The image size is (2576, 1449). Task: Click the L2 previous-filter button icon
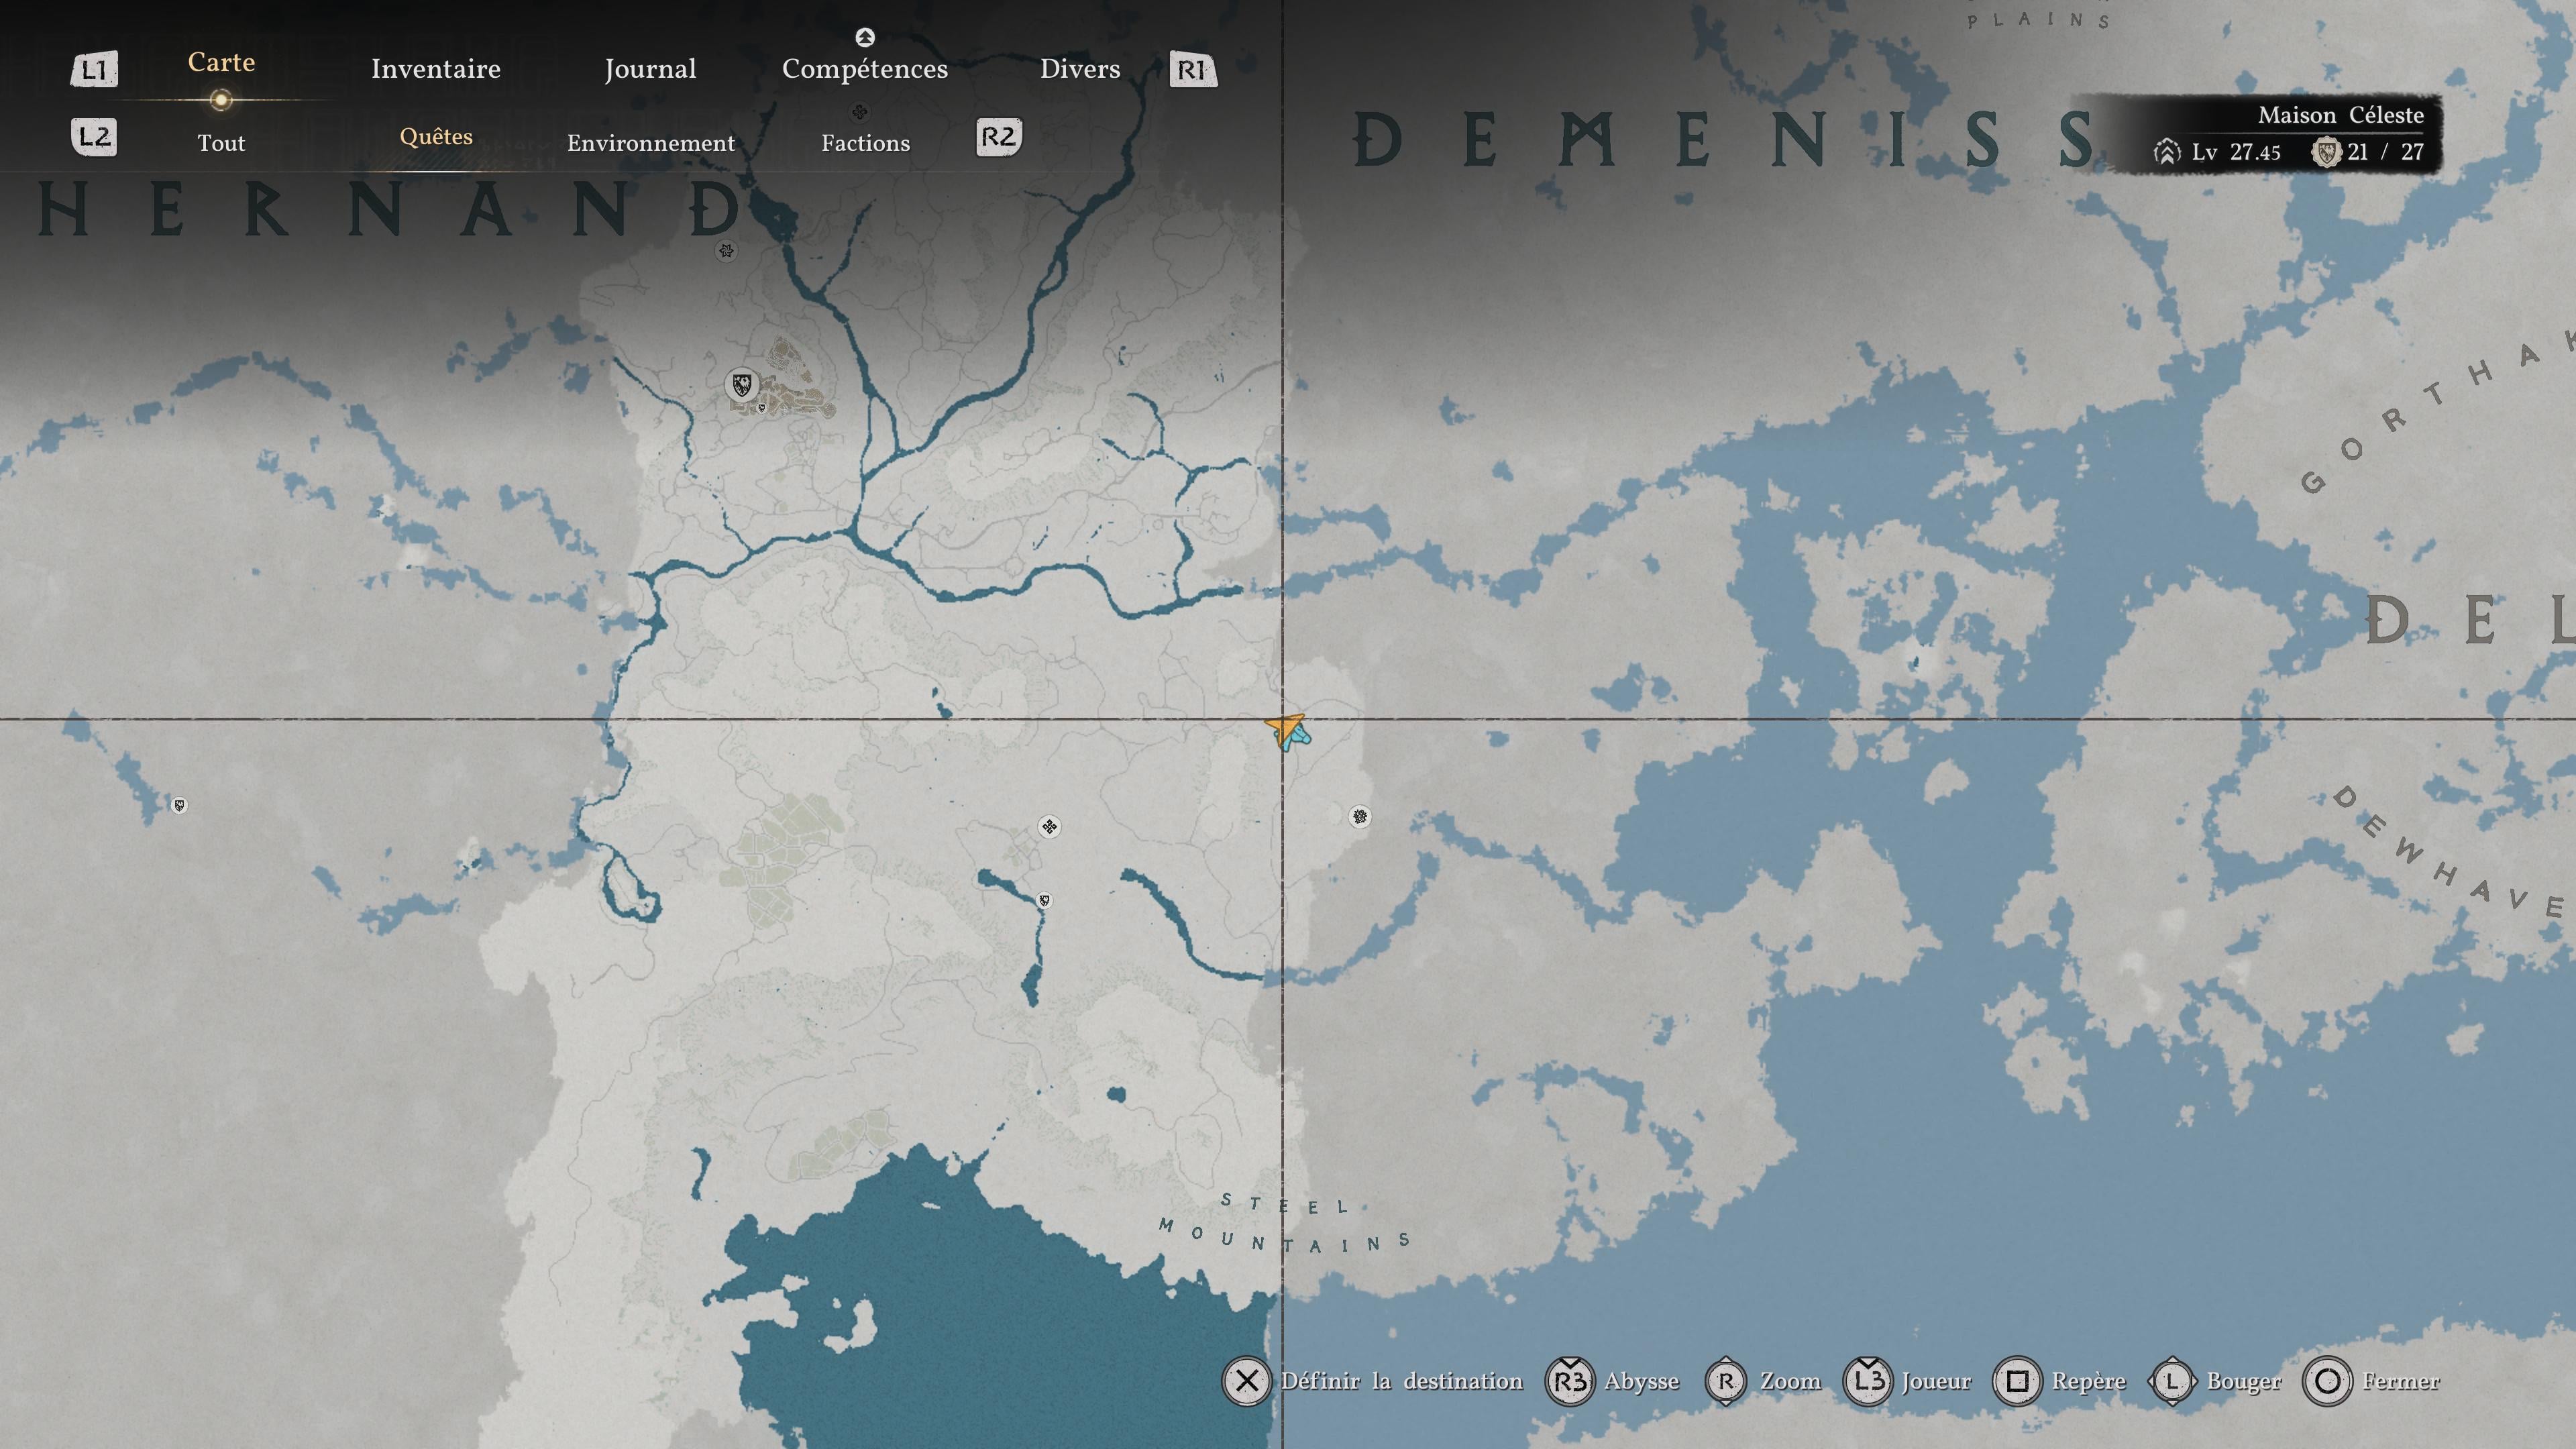95,136
